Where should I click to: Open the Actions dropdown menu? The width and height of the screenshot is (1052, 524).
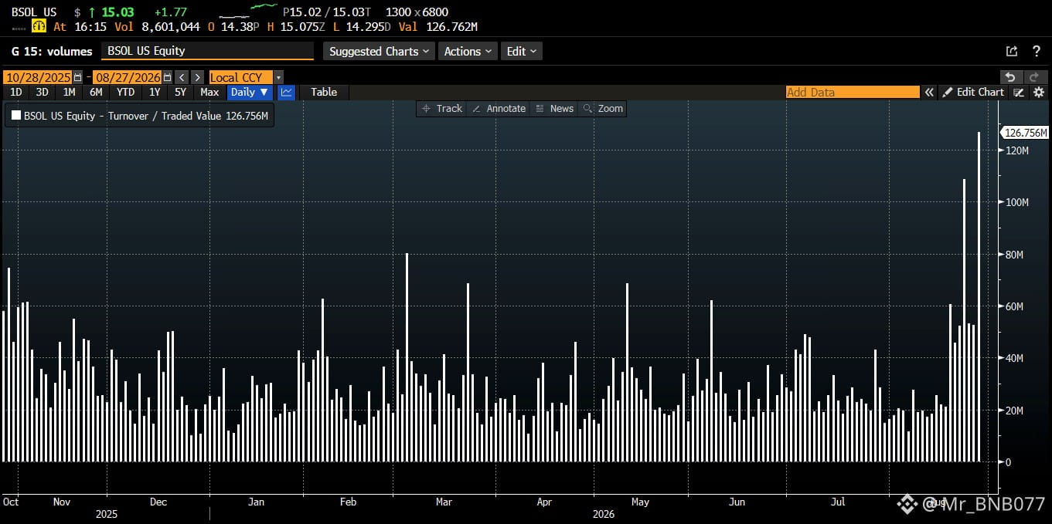pyautogui.click(x=468, y=51)
